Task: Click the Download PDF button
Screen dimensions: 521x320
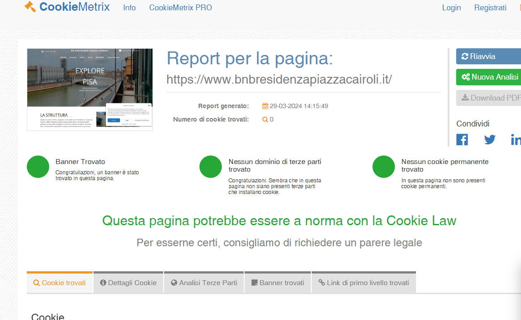Action: [488, 98]
